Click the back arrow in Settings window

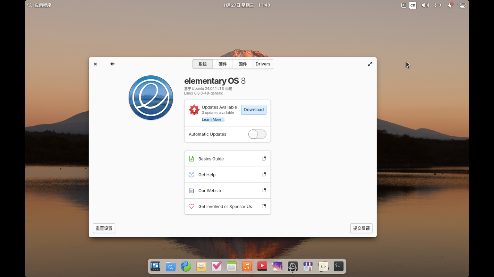(112, 64)
